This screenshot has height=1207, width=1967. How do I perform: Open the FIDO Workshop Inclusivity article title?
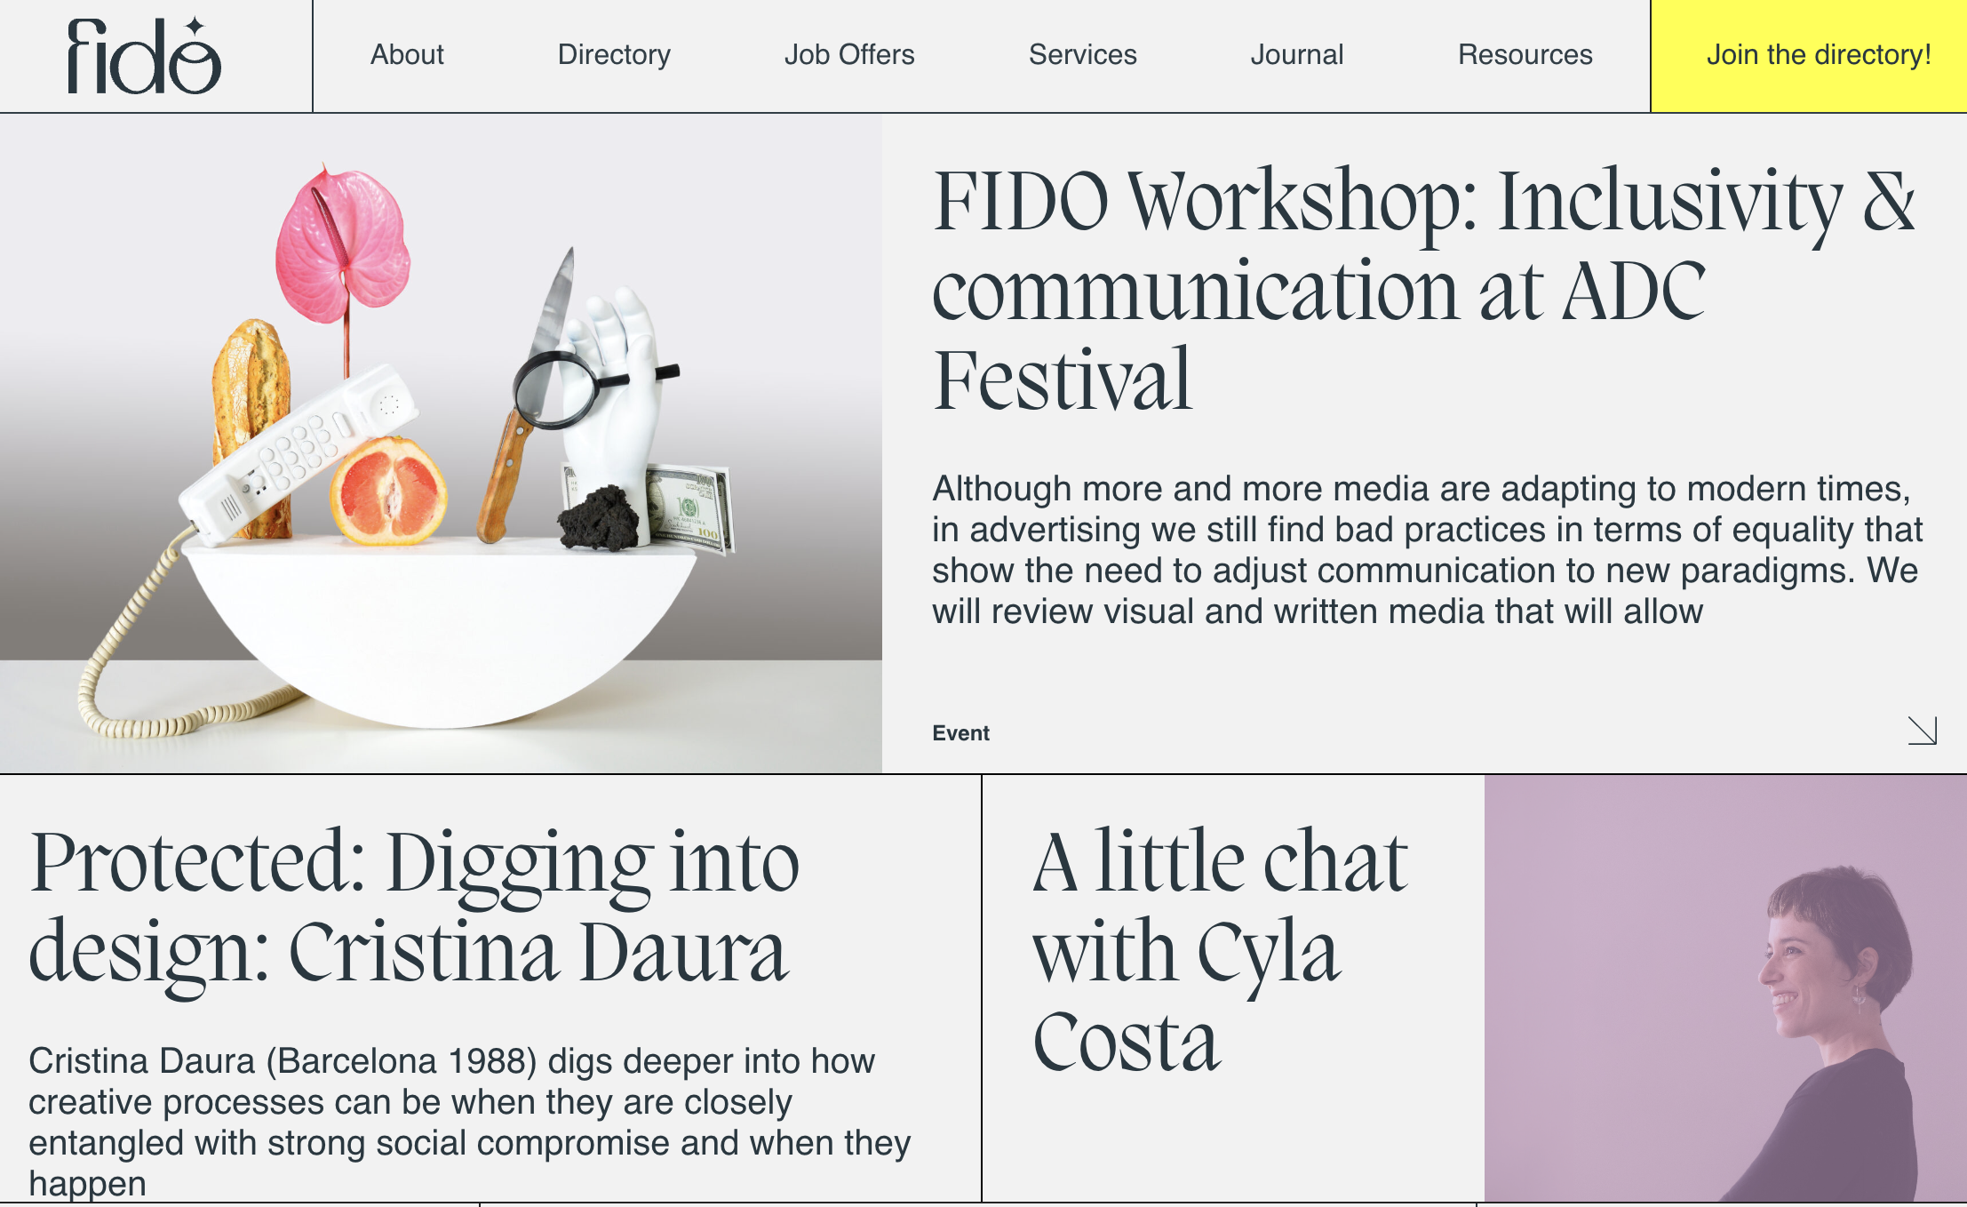pyautogui.click(x=1423, y=290)
